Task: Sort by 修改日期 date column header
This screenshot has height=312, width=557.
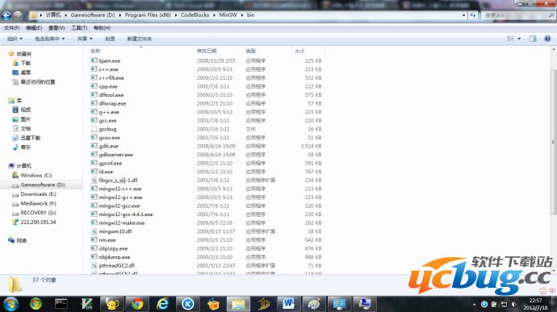Action: click(207, 51)
